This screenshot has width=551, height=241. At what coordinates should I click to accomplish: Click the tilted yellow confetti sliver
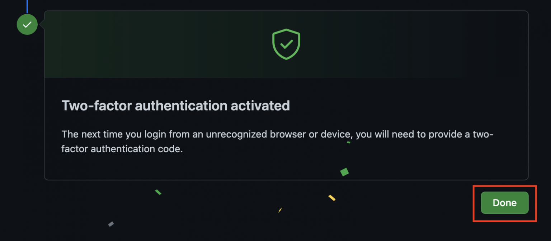click(x=280, y=211)
